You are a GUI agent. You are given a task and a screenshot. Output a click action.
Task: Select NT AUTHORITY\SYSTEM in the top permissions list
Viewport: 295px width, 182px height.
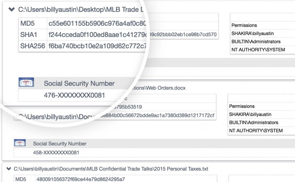258,50
